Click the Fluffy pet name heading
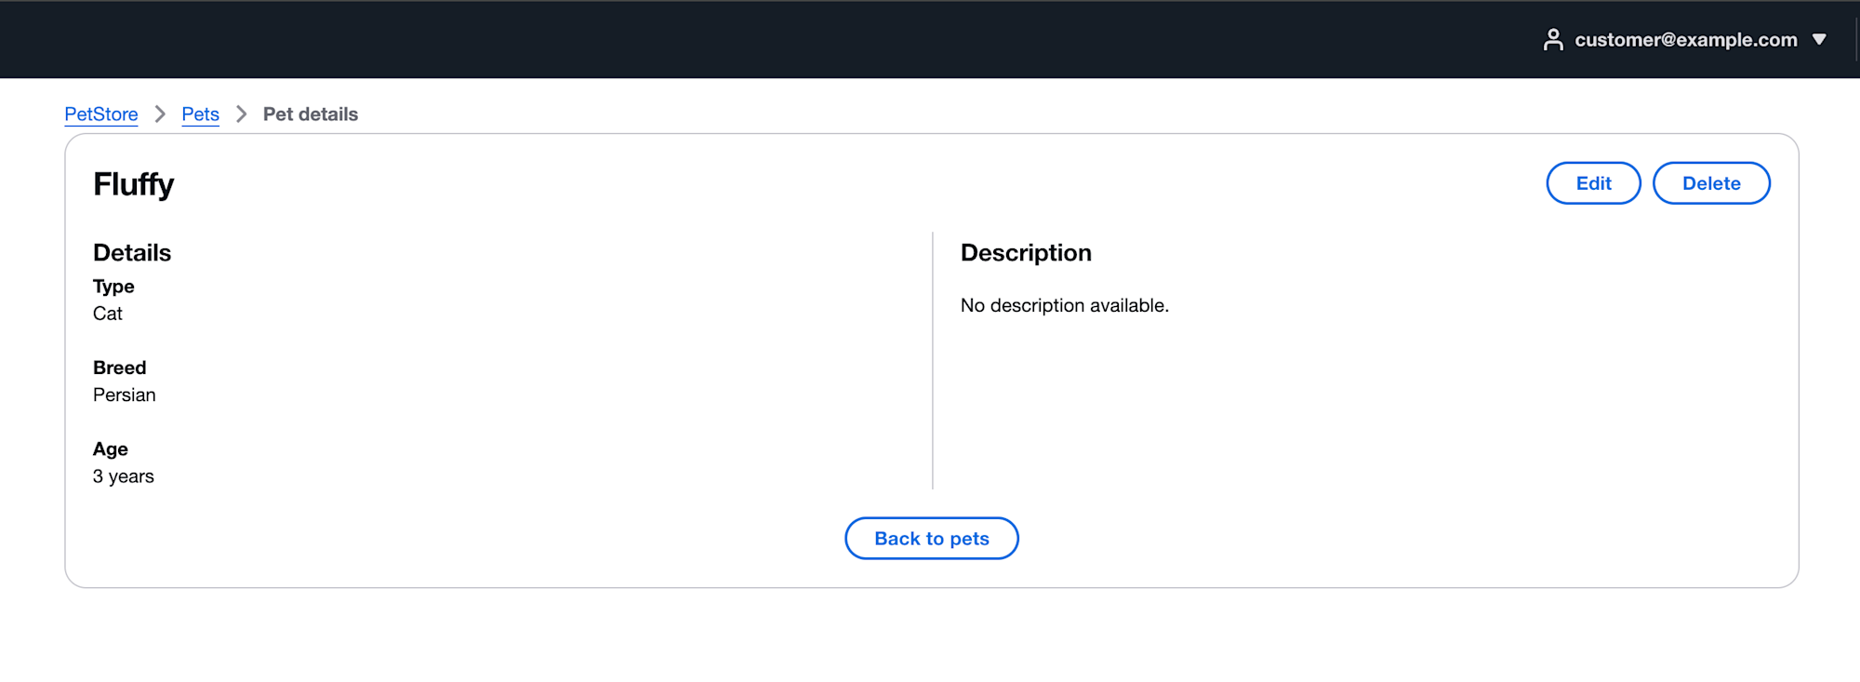The width and height of the screenshot is (1860, 682). (133, 184)
